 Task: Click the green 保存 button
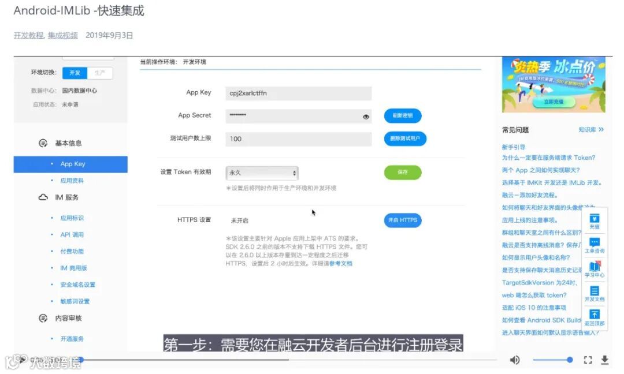(402, 172)
